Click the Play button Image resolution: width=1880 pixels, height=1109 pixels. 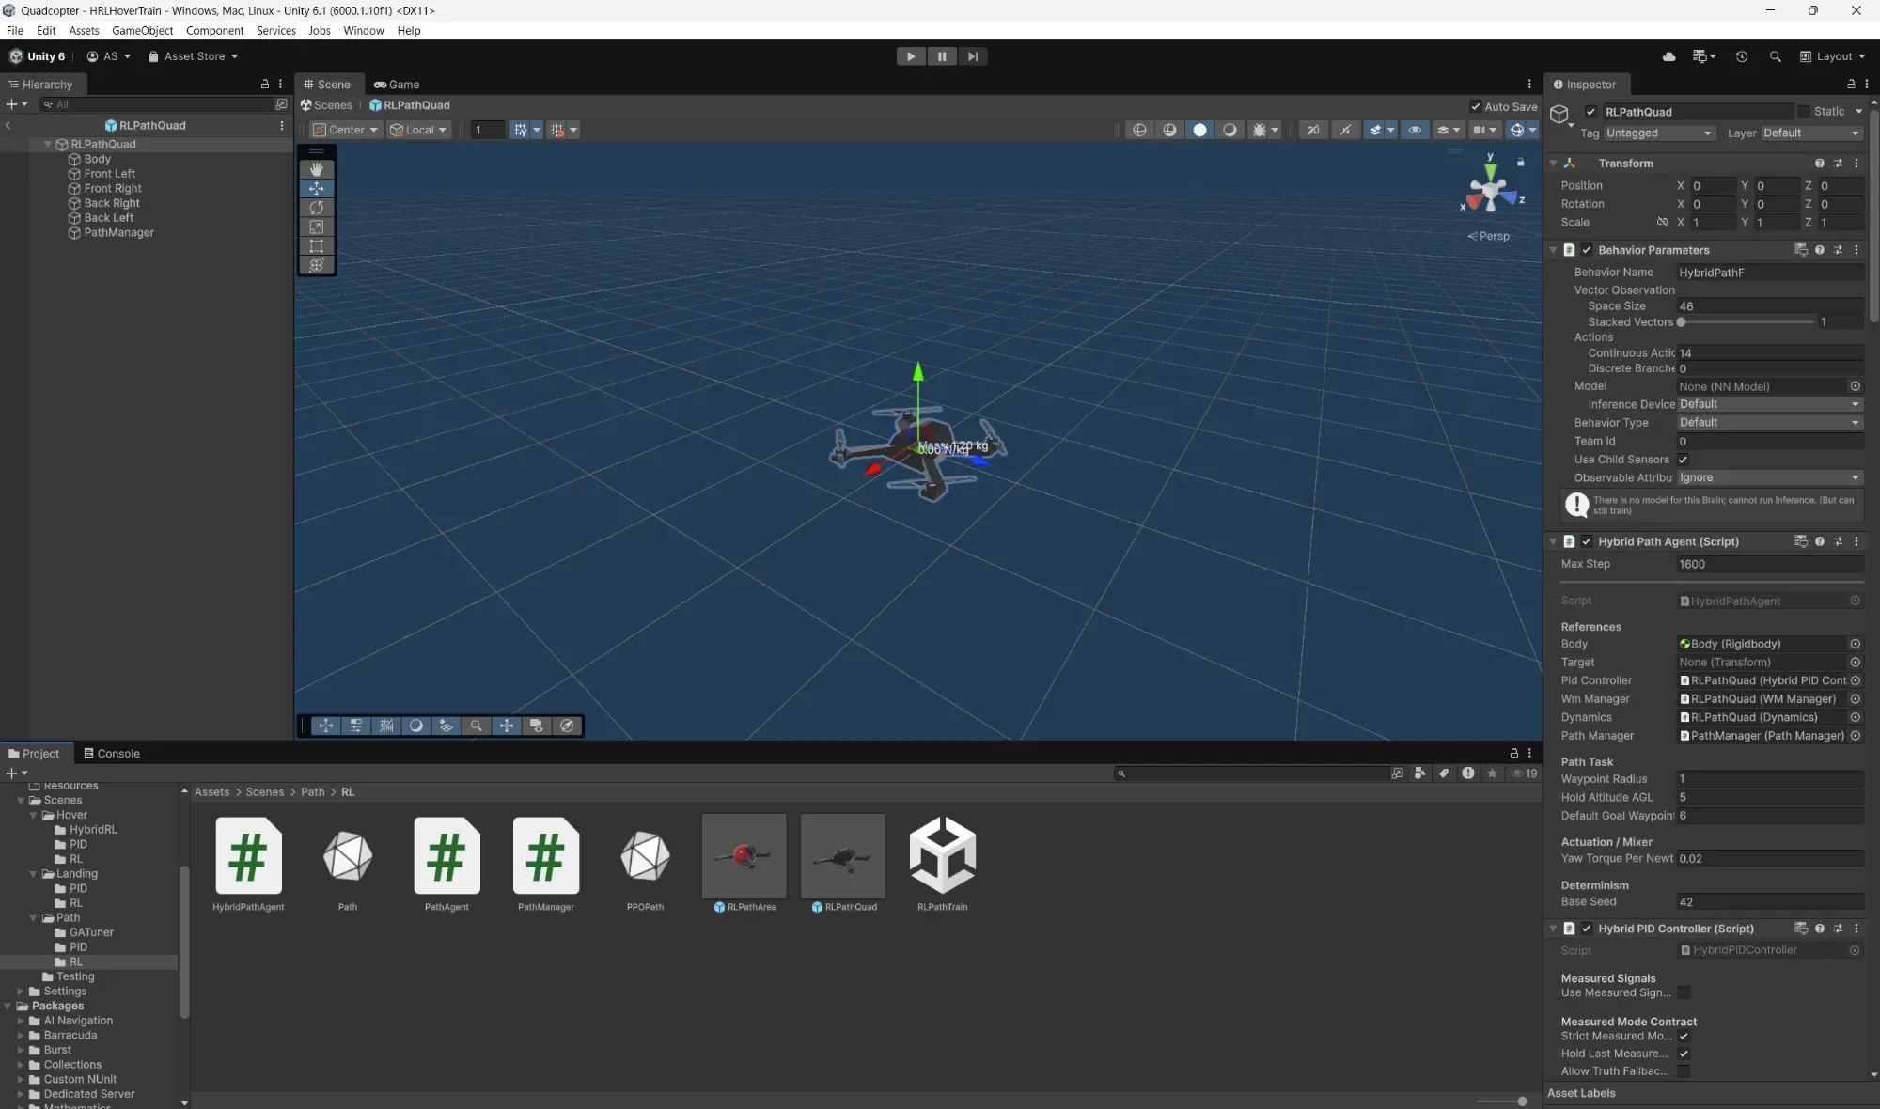pos(911,56)
